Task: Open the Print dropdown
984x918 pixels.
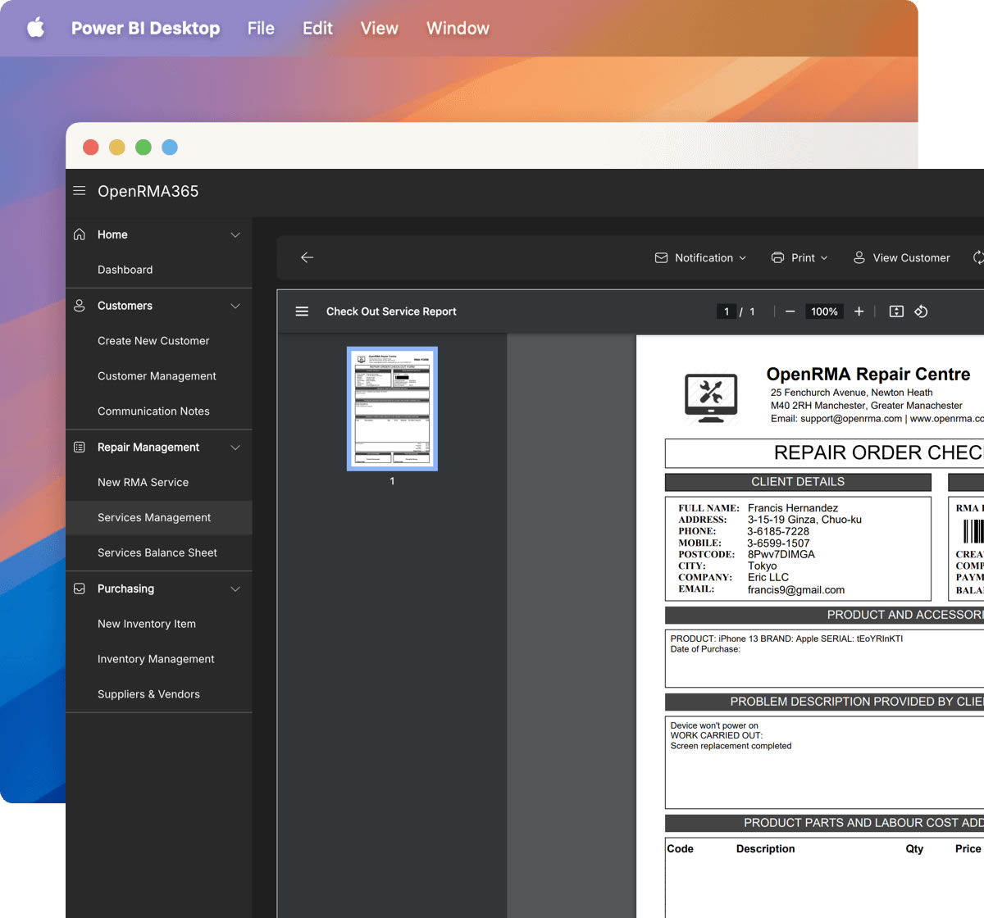Action: 799,257
